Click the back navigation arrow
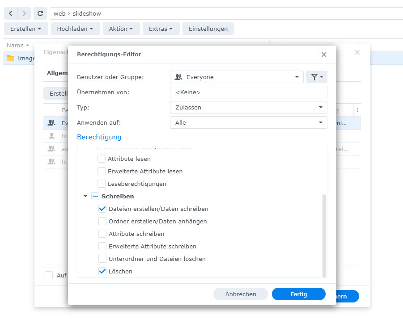The width and height of the screenshot is (403, 319). (11, 13)
